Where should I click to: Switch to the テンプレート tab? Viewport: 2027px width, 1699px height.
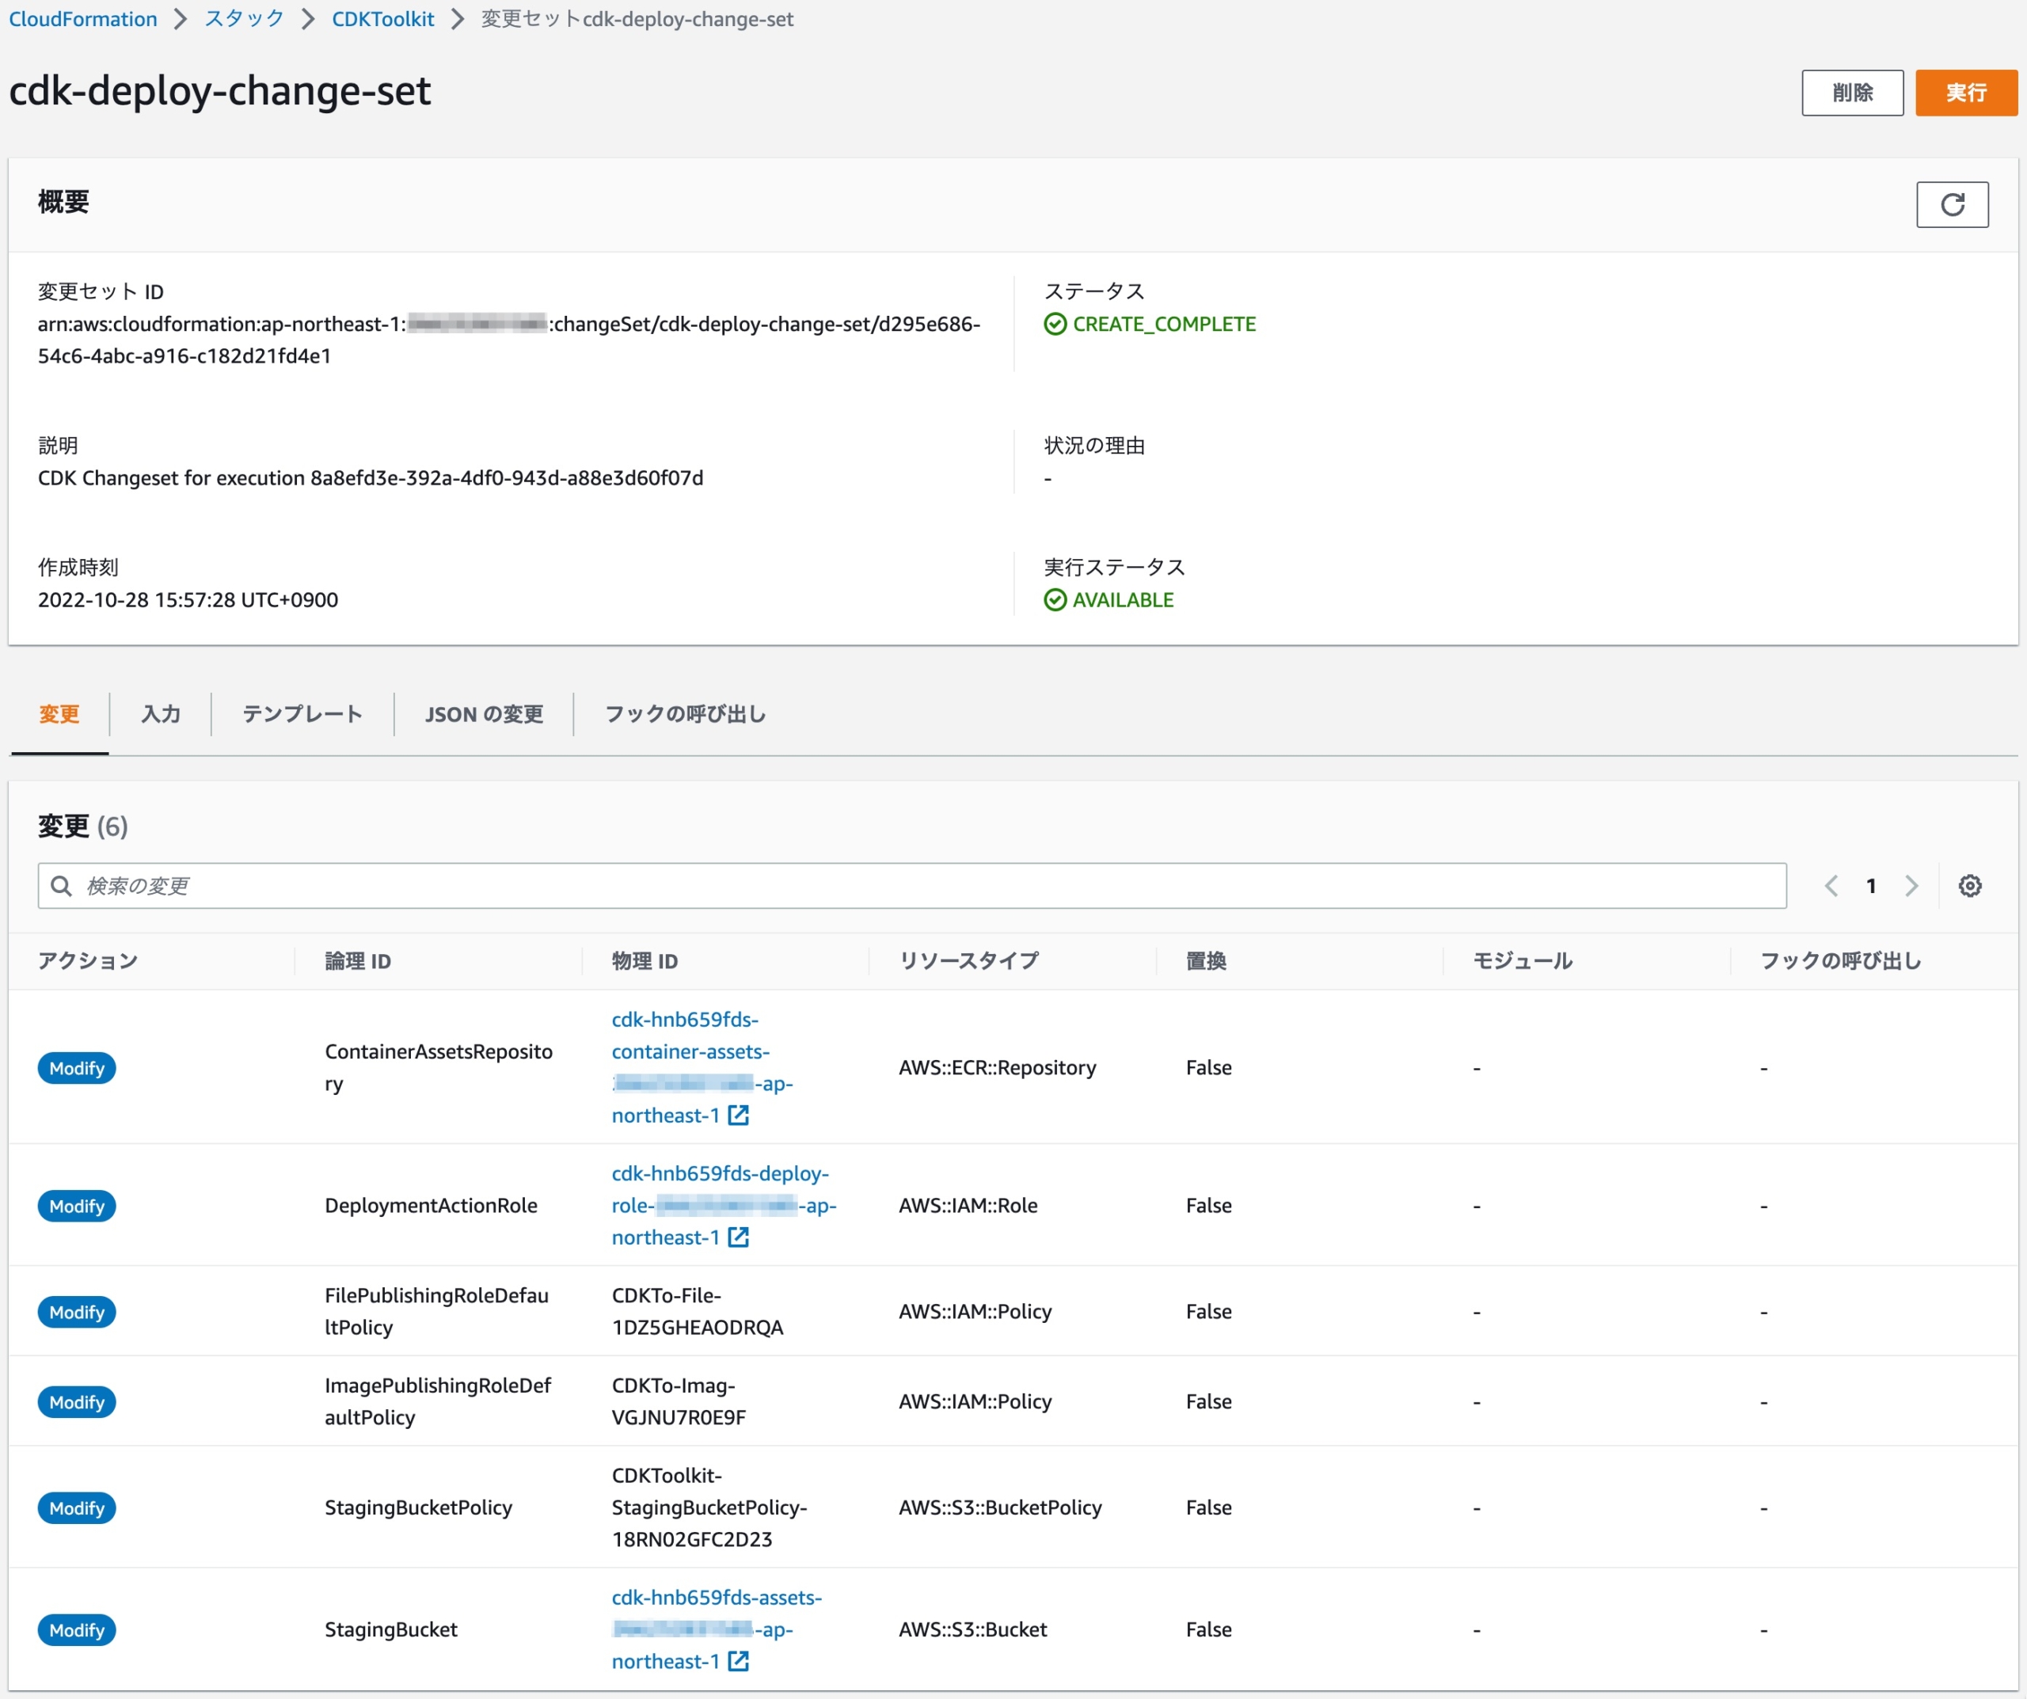pos(302,714)
